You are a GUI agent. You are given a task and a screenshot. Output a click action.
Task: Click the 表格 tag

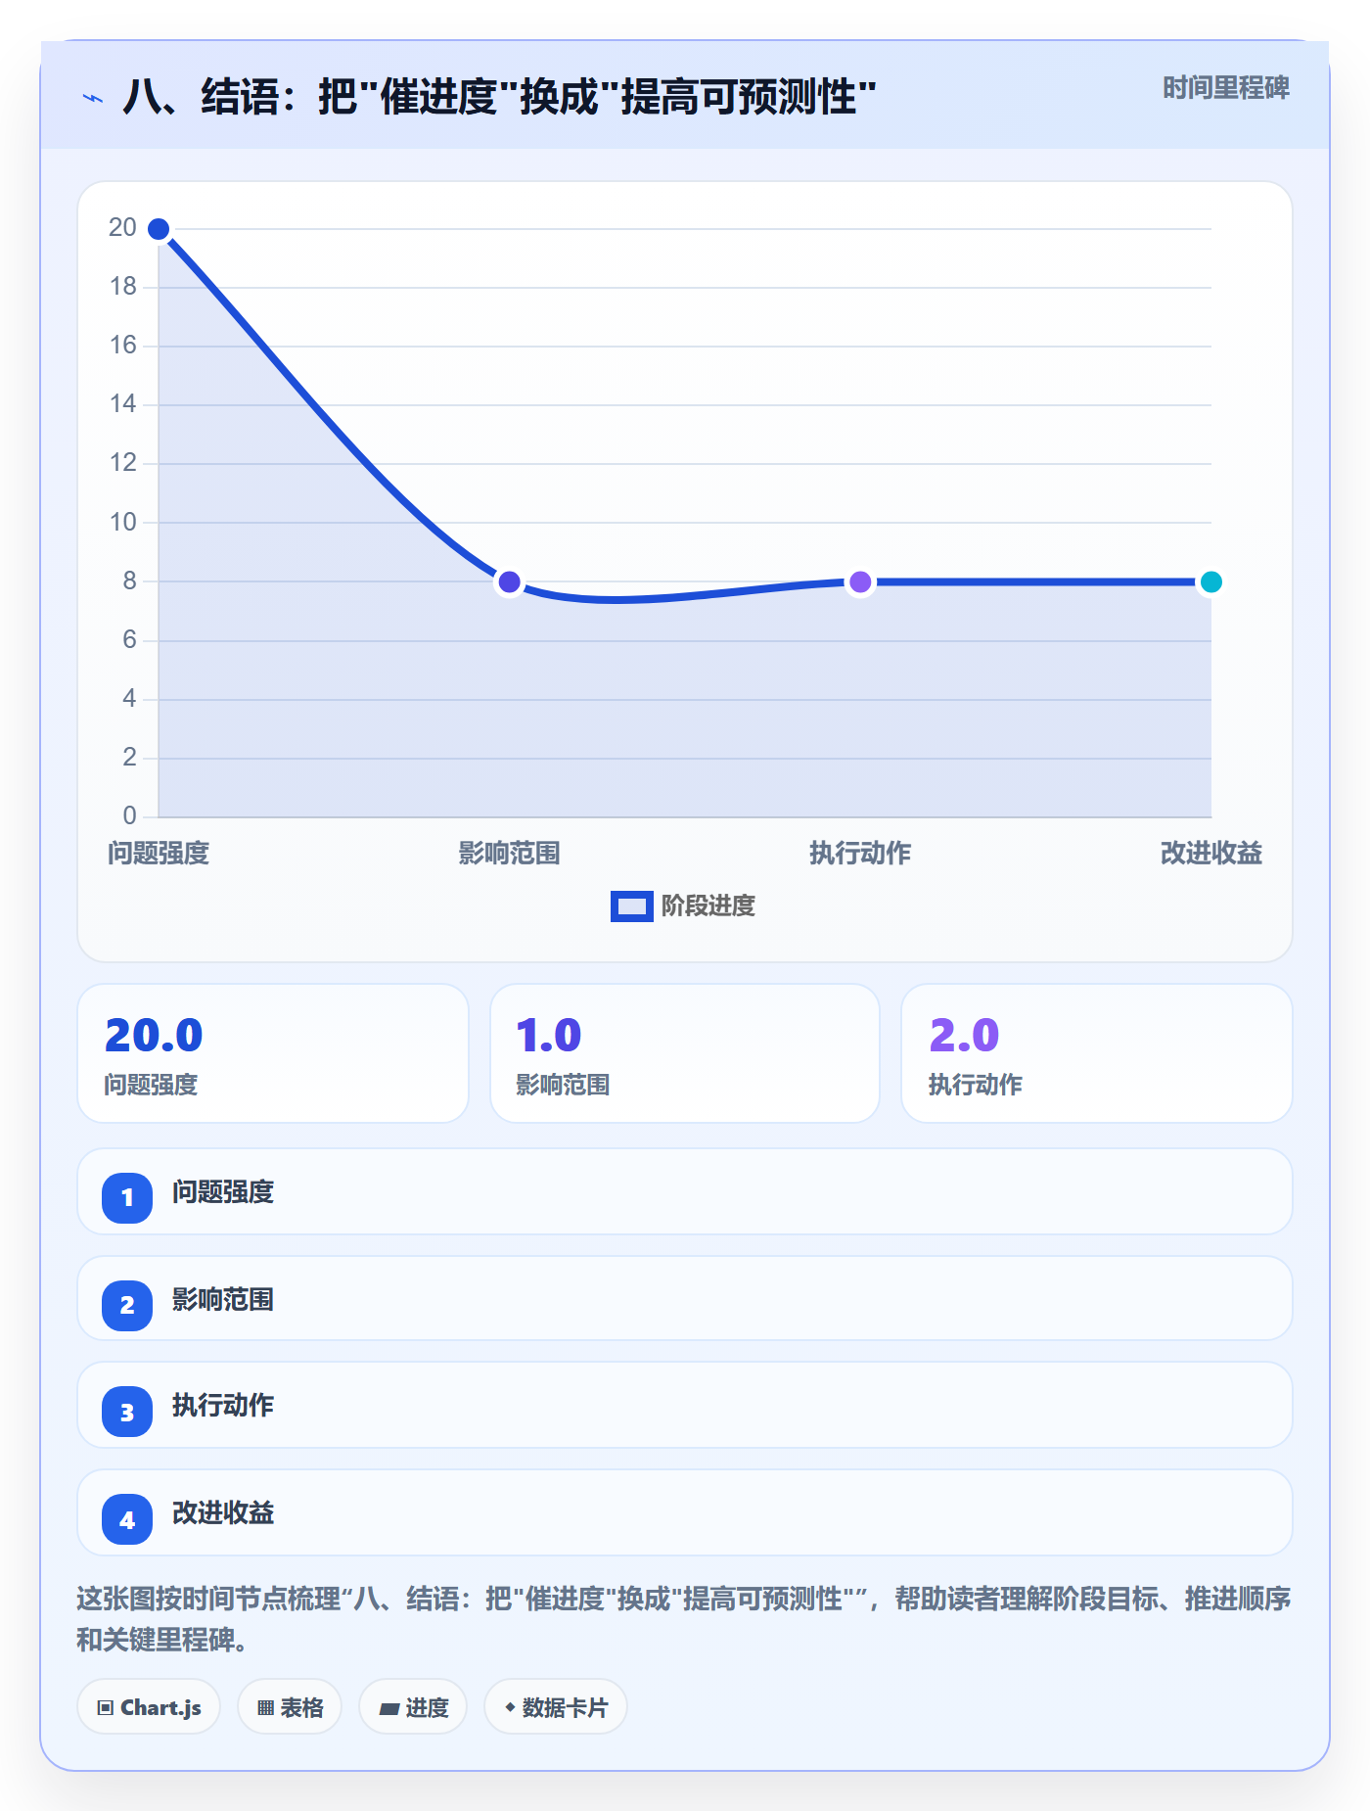point(290,1707)
